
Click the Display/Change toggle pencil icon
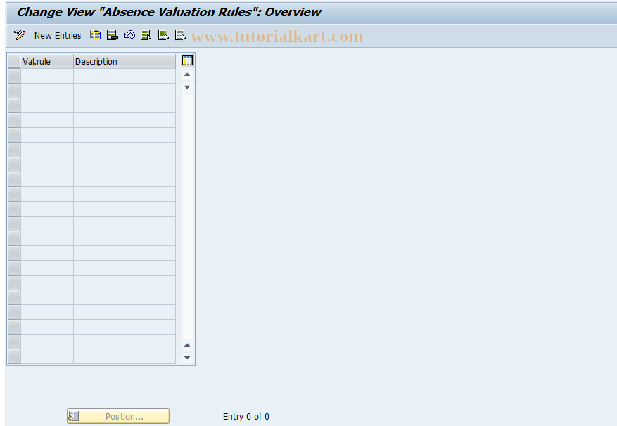coord(19,35)
